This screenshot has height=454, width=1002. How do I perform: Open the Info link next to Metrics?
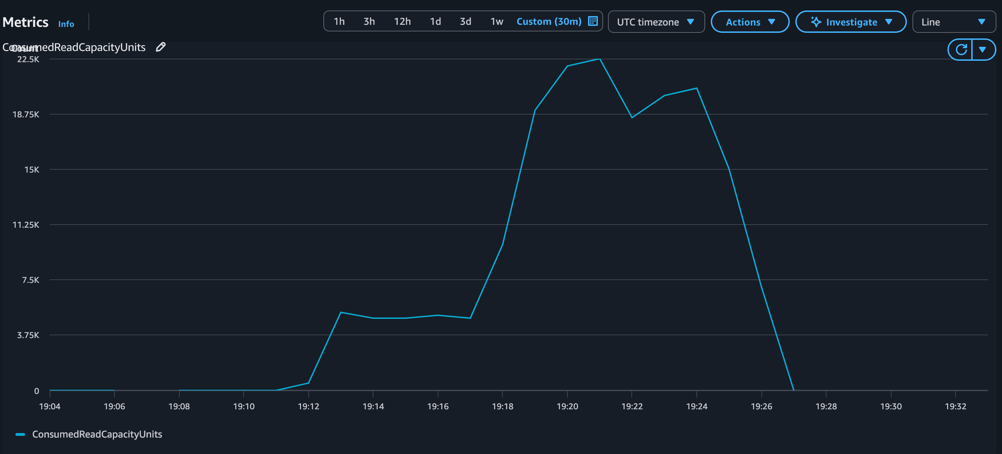pyautogui.click(x=66, y=24)
